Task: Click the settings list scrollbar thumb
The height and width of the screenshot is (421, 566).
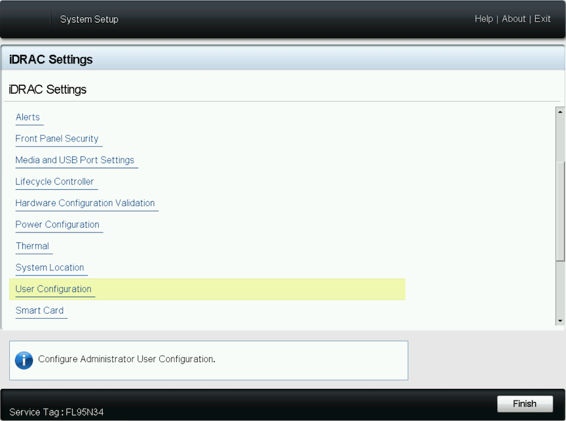Action: click(x=560, y=210)
